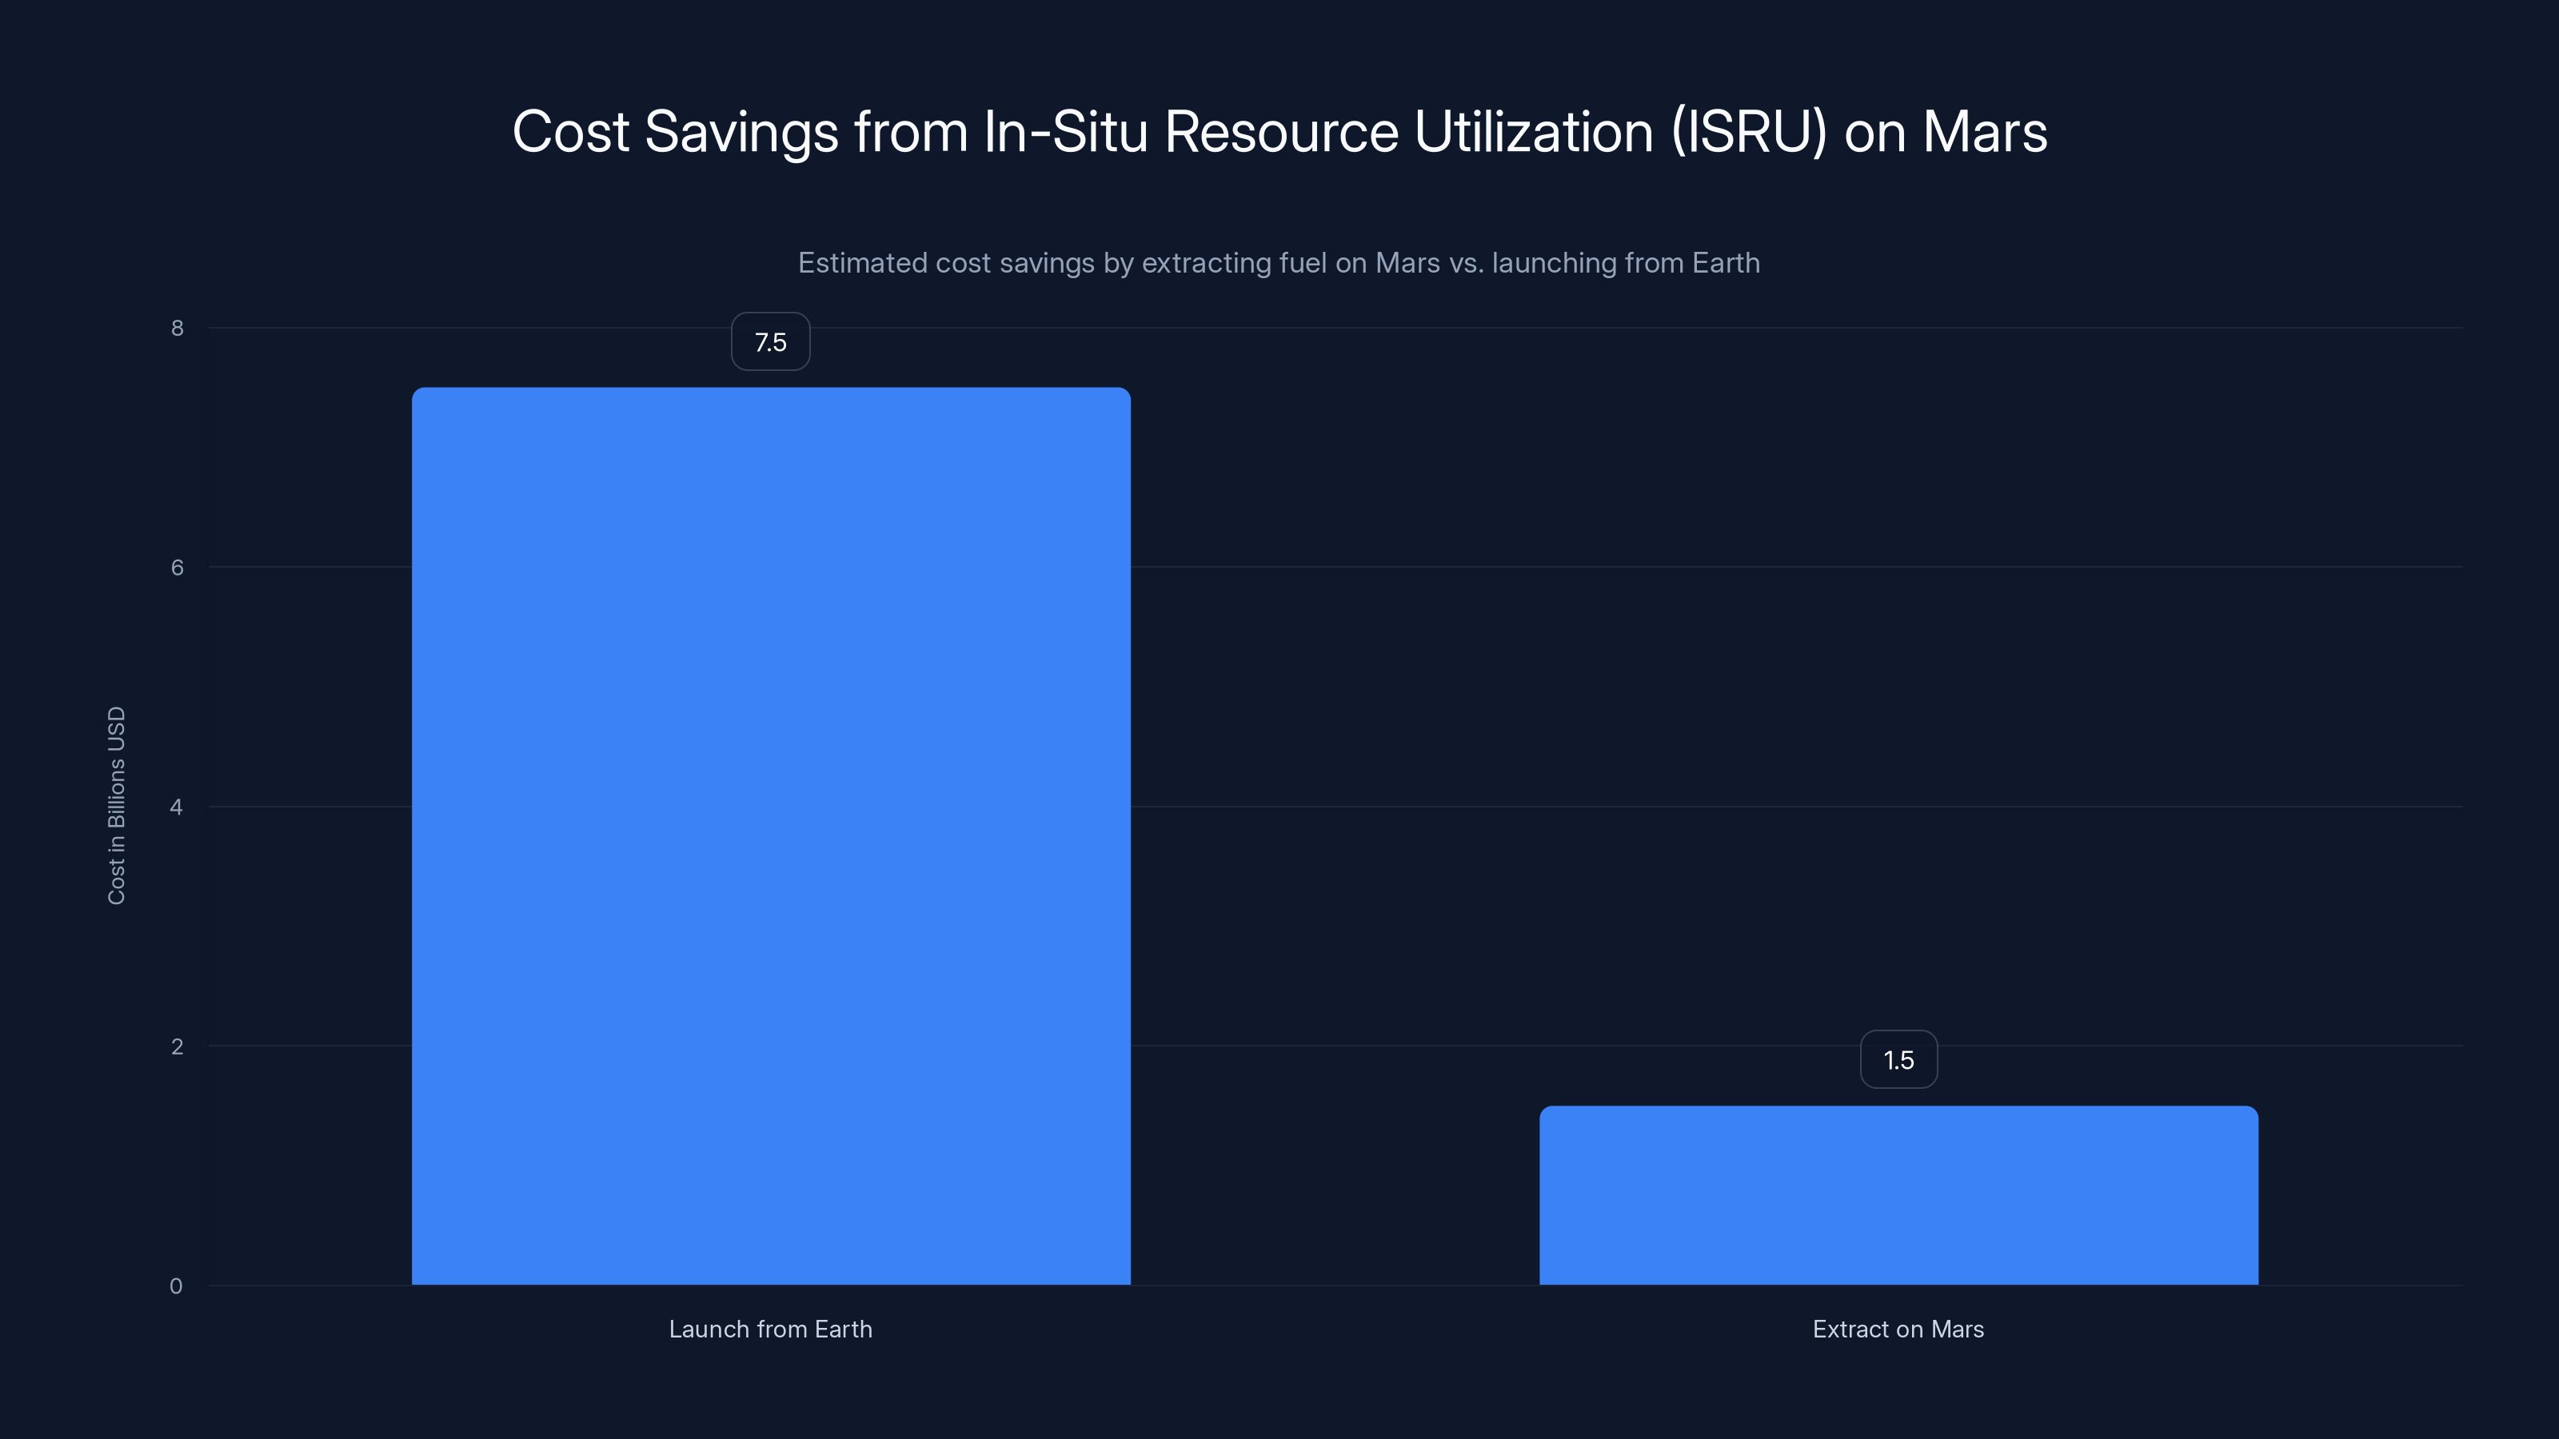2559x1439 pixels.
Task: Click the 'Extract on Mars' axis label
Action: point(1898,1329)
